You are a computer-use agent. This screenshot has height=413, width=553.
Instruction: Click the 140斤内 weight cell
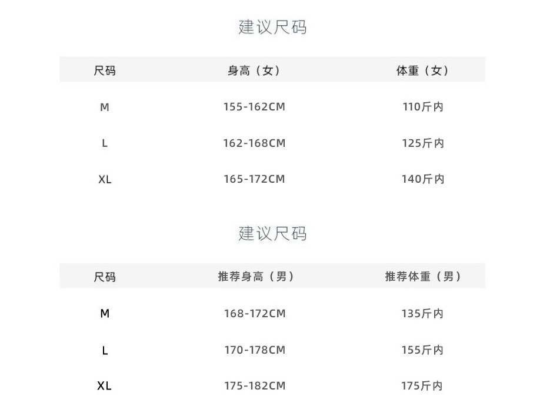point(423,179)
